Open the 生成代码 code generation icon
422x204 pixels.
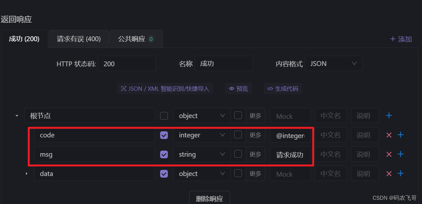270,88
